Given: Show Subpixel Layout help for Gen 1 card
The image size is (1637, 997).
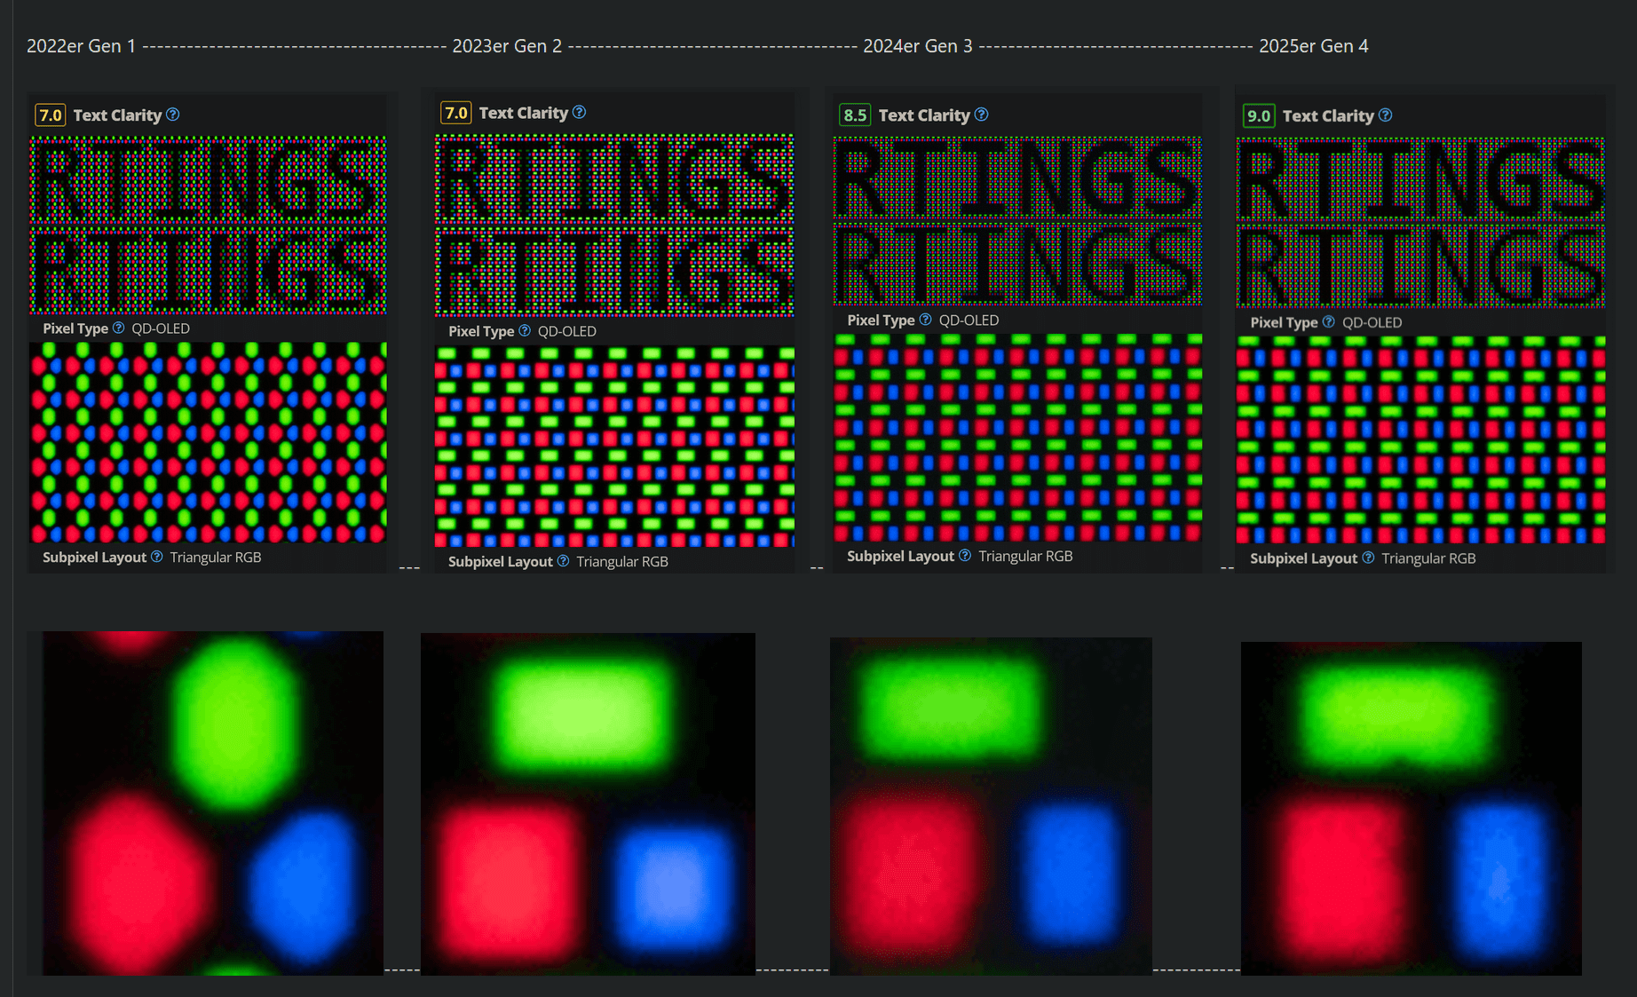Looking at the screenshot, I should pos(156,557).
